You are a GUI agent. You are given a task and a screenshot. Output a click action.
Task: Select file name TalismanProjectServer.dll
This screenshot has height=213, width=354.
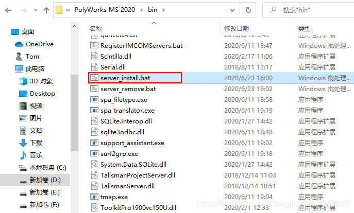[138, 175]
